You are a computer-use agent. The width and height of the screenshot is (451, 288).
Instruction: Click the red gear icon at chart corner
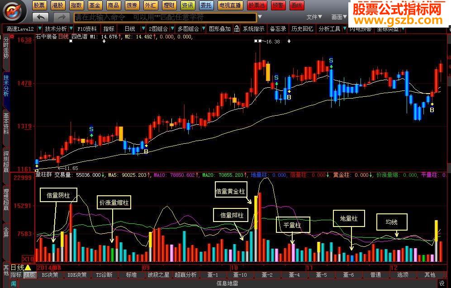pos(12,37)
